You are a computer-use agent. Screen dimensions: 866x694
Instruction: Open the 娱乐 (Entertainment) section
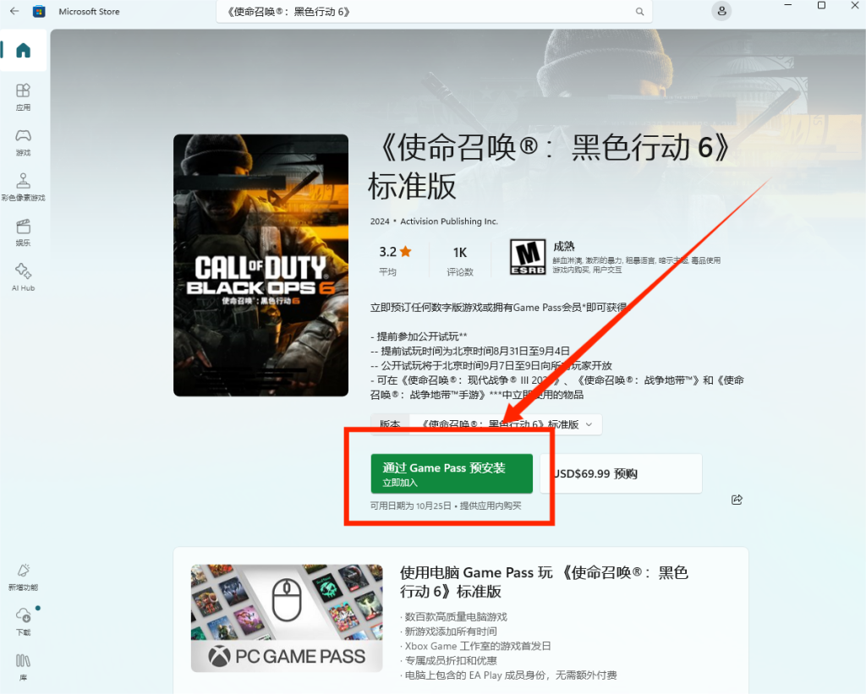click(x=23, y=232)
